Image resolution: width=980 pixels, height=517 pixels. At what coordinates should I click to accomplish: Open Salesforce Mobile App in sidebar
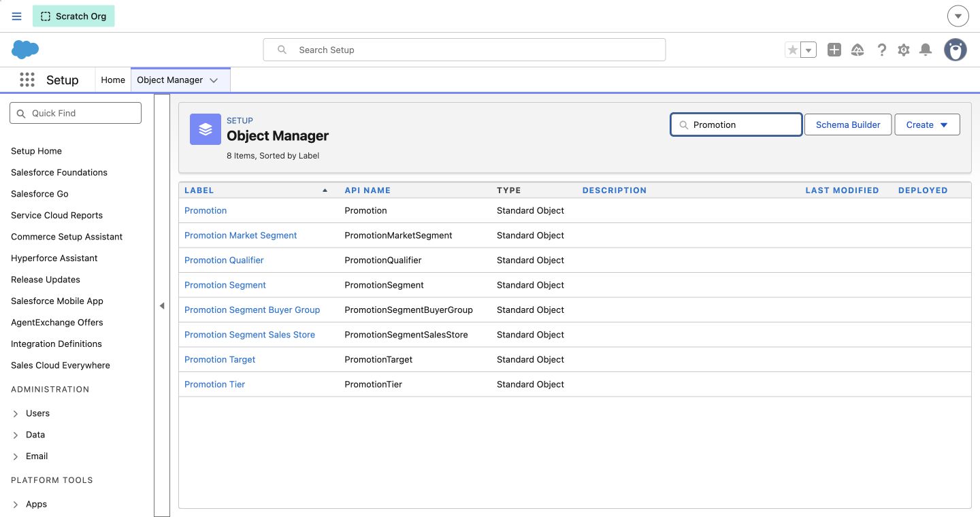tap(57, 301)
